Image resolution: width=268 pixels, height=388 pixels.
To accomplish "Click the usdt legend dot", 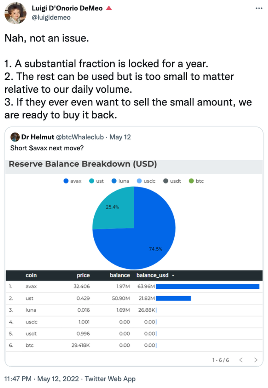I will [x=166, y=181].
